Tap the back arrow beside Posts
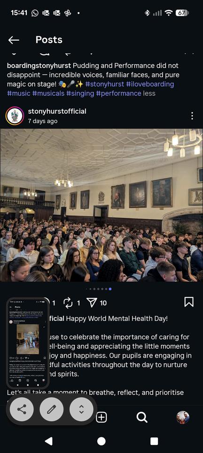 click(x=14, y=40)
